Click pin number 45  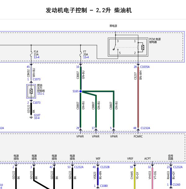[28, 67]
